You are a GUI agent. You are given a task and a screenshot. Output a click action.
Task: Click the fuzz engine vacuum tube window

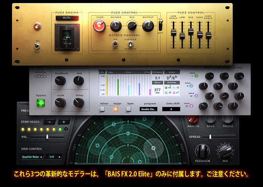pyautogui.click(x=67, y=37)
